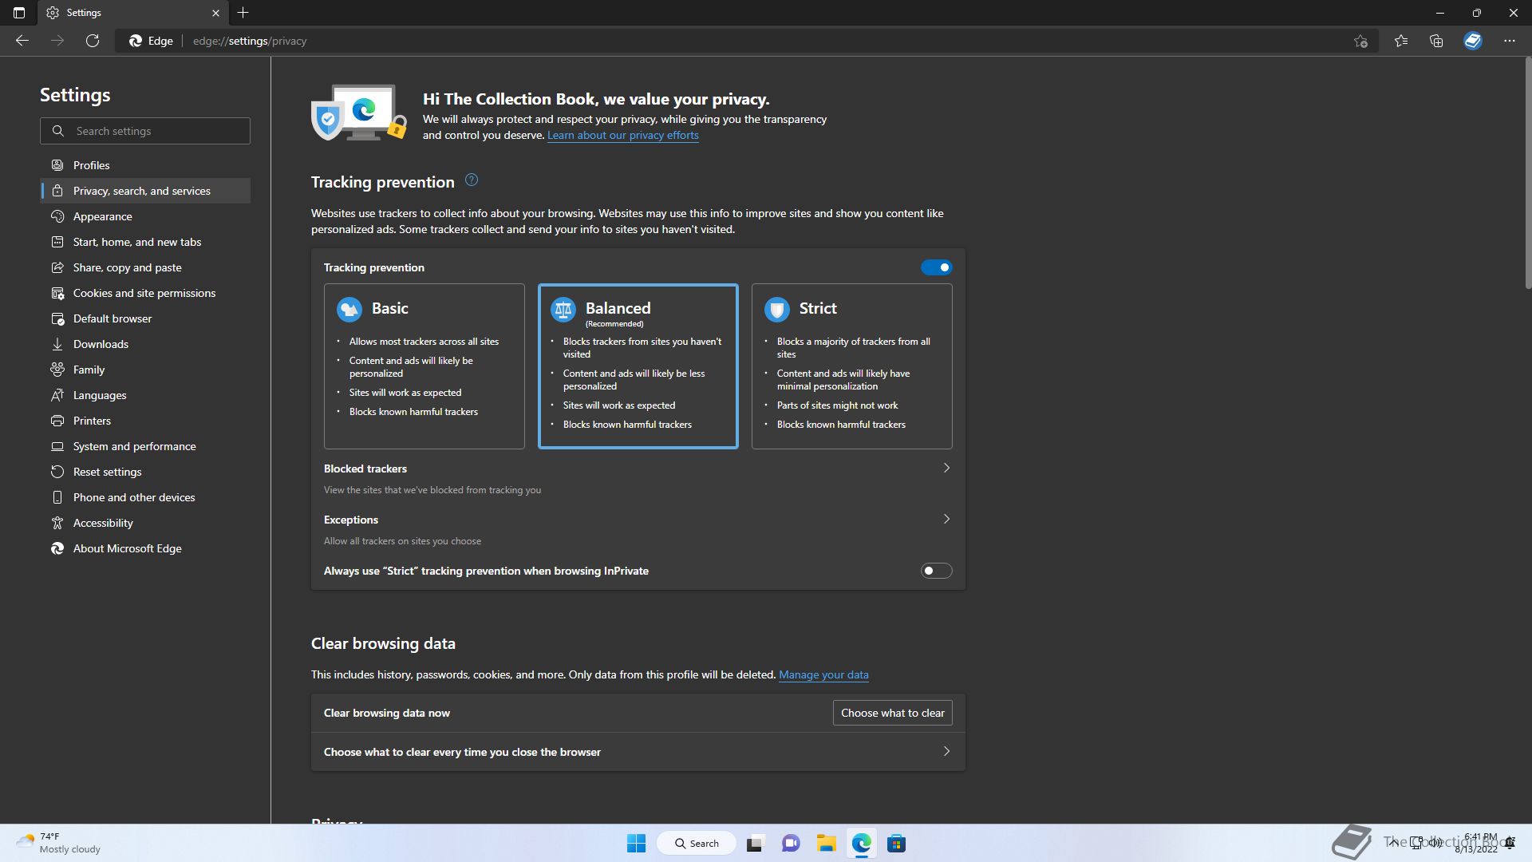This screenshot has width=1532, height=862.
Task: Open the Settings and more ellipsis menu
Action: pos(1509,41)
